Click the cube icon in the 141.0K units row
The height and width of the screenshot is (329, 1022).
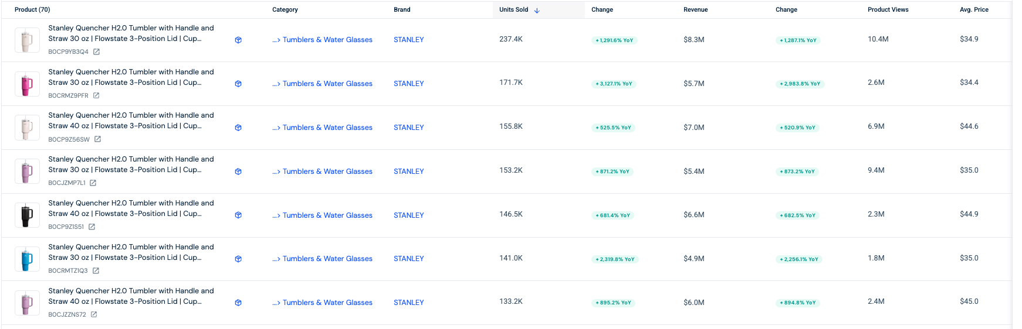(238, 259)
